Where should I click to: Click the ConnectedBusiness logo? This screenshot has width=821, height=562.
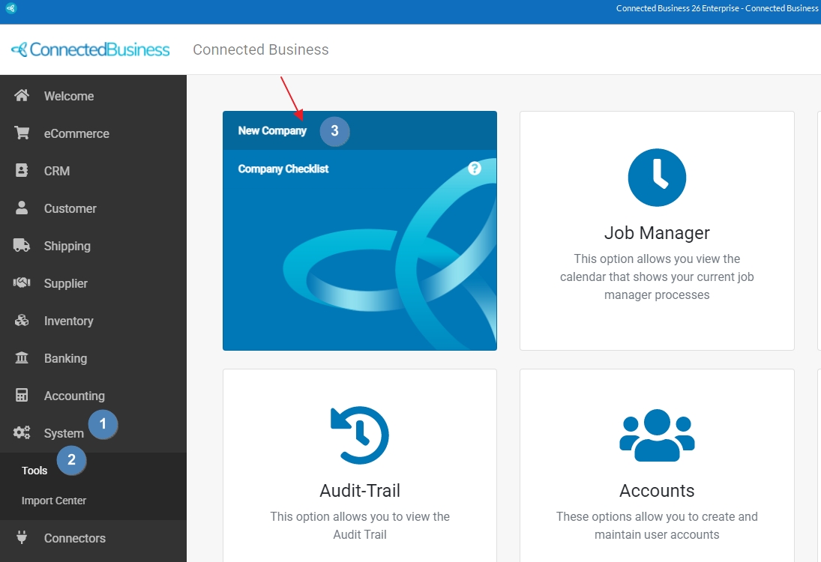tap(91, 49)
